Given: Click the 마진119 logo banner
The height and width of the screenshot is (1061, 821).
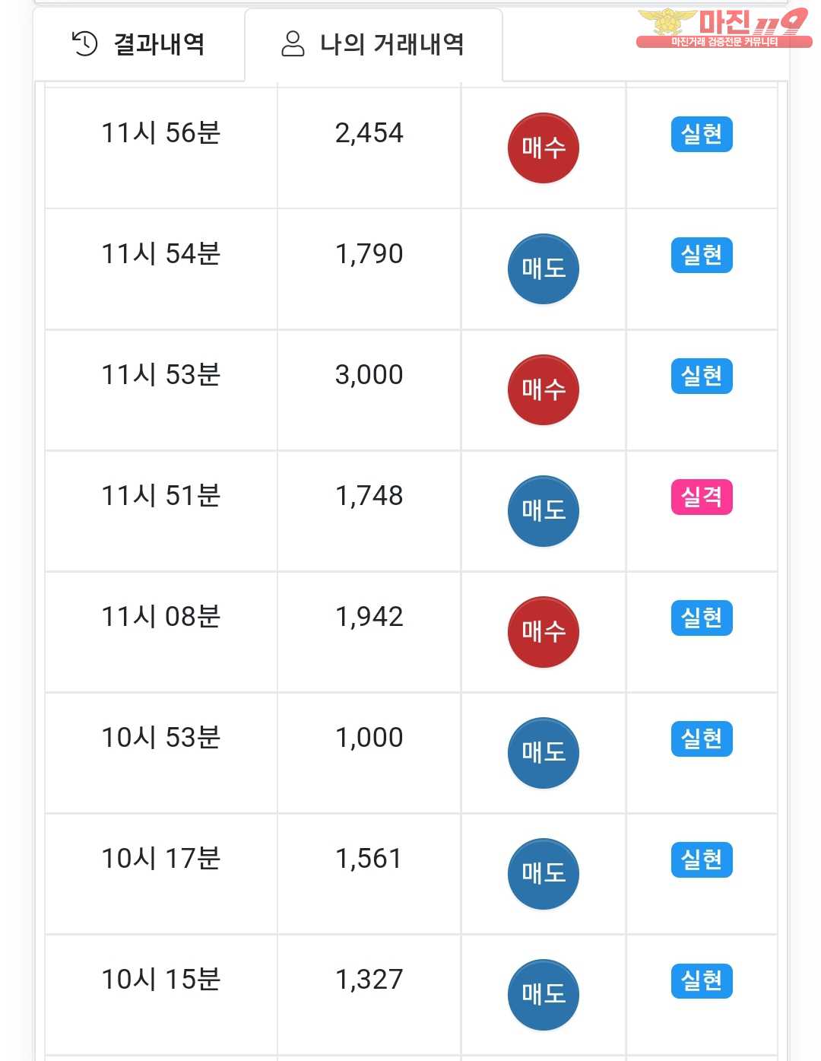Looking at the screenshot, I should click(723, 28).
